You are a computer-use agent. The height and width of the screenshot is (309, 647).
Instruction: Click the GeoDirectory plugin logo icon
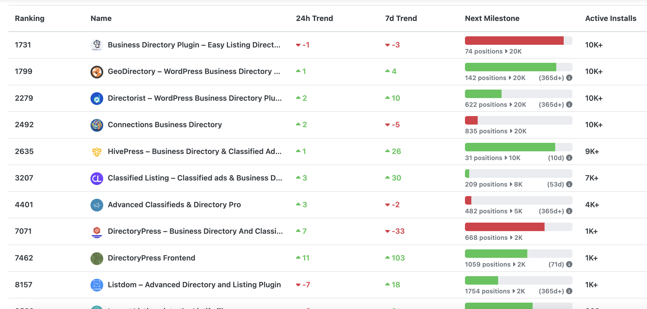(97, 72)
